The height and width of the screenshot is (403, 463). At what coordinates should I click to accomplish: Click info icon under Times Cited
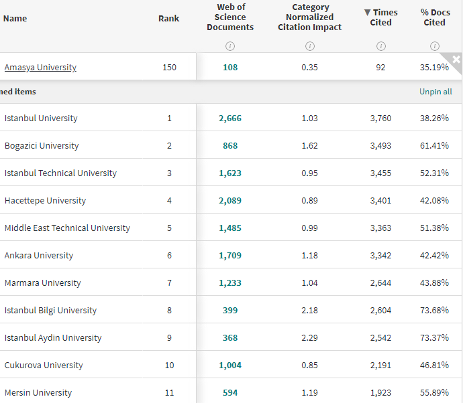tap(380, 46)
